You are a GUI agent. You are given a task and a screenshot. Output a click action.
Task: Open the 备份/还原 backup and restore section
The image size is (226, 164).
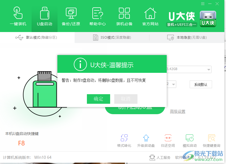click(x=71, y=16)
